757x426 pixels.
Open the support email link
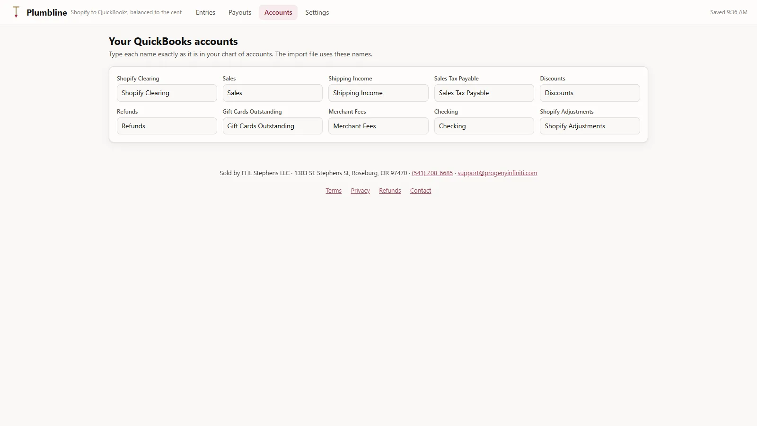(497, 173)
